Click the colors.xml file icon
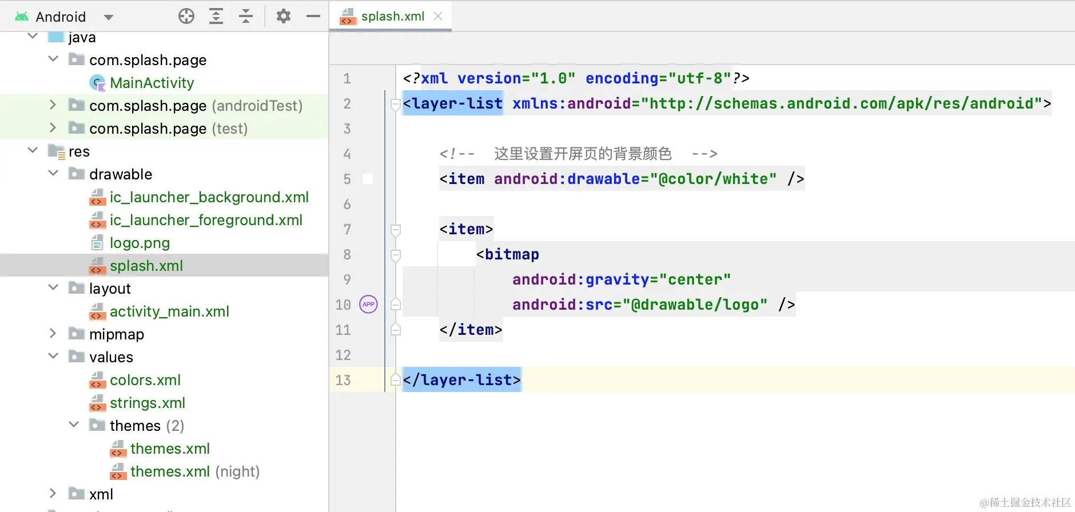1075x512 pixels. (x=98, y=380)
